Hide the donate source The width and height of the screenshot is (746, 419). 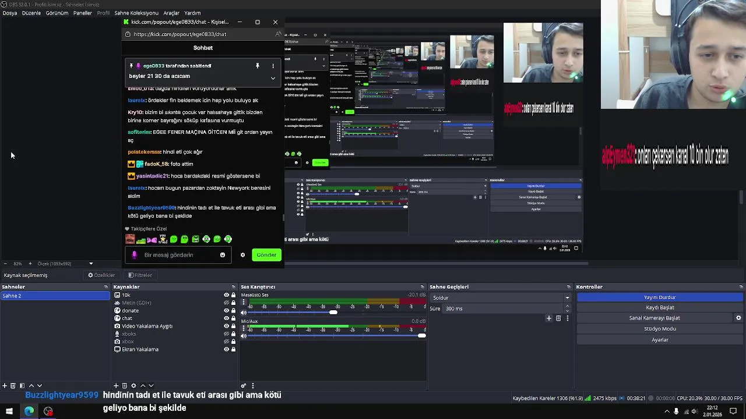(x=226, y=311)
